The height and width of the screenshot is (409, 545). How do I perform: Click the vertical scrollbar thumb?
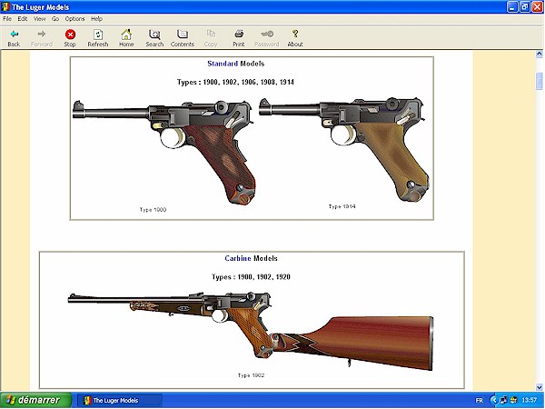click(x=539, y=81)
